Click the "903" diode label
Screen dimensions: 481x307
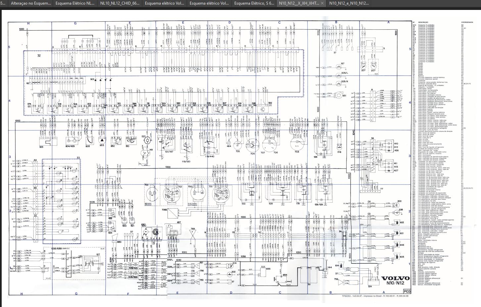tap(92, 80)
